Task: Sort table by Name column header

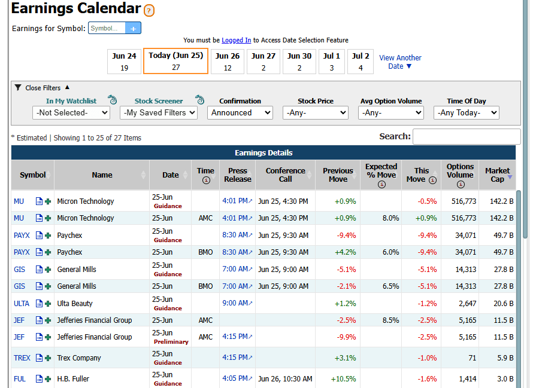Action: click(102, 175)
